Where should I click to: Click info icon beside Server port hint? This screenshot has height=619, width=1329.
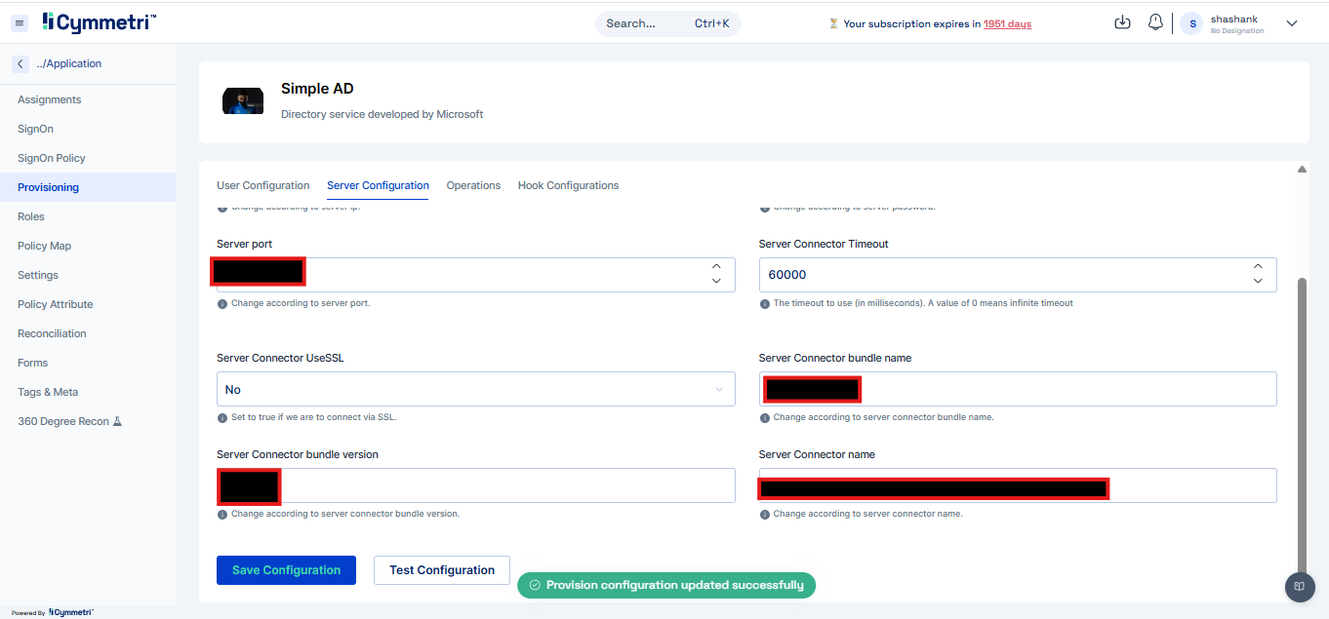(x=222, y=303)
